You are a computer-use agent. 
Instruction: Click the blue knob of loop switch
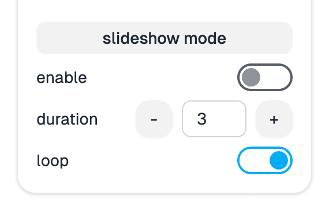(279, 160)
